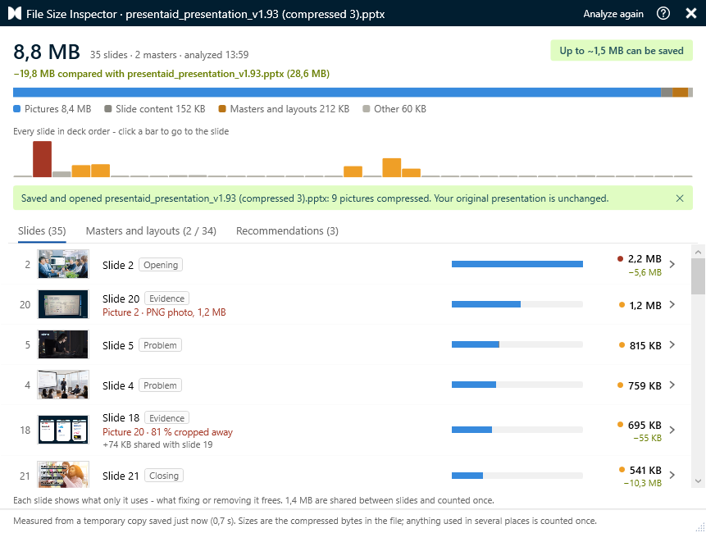Expand the Slide 5 row chevron

[x=672, y=345]
